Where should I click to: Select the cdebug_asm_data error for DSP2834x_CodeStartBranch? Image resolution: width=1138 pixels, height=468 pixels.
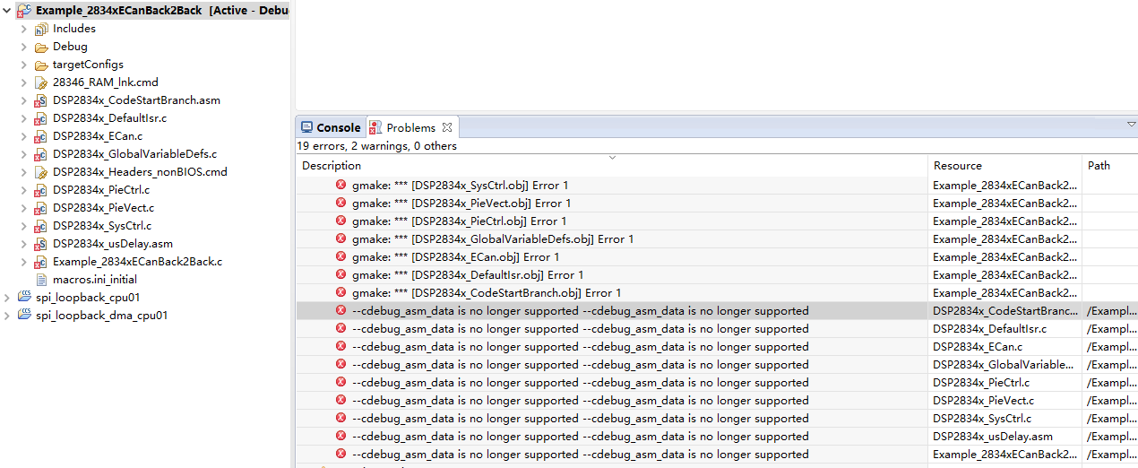(x=717, y=311)
